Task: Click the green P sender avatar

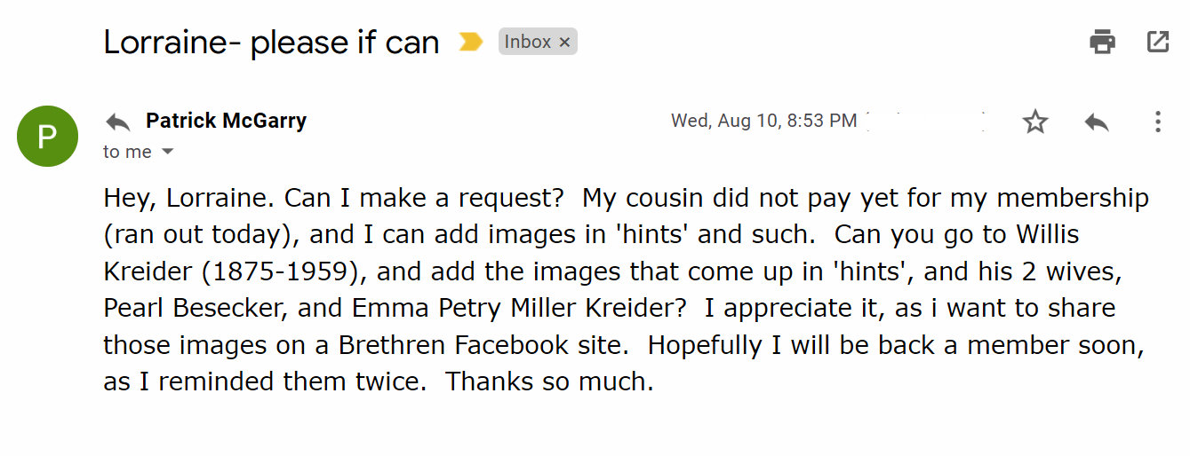Action: point(47,136)
